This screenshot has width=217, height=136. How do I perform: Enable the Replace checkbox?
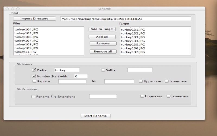(34, 81)
